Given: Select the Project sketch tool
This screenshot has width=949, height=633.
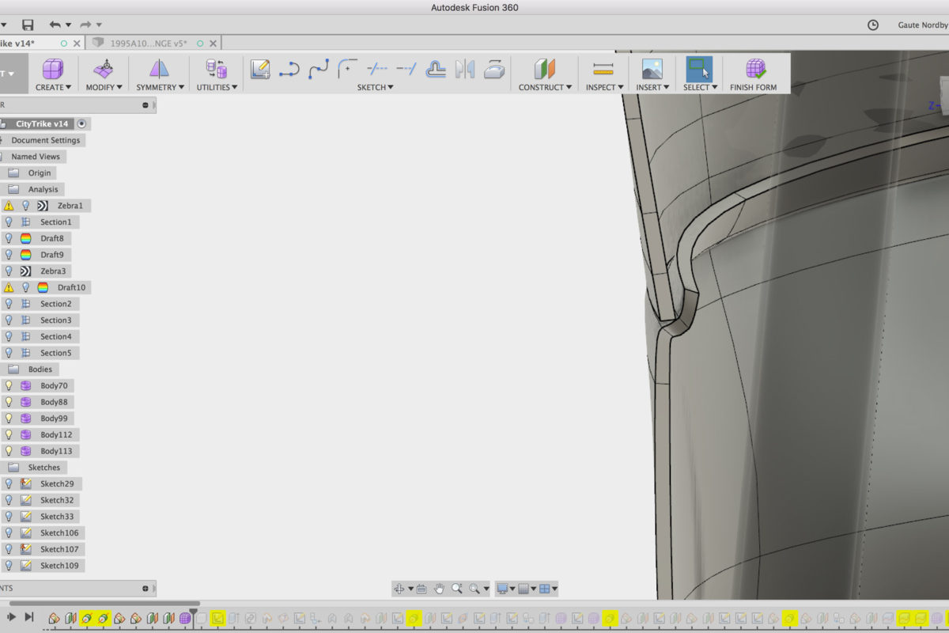Looking at the screenshot, I should [x=494, y=70].
